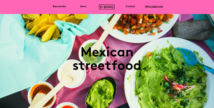Image resolution: width=214 pixels, height=108 pixels.
Task: Click the stone pestle in the photo
Action: tap(193, 30)
